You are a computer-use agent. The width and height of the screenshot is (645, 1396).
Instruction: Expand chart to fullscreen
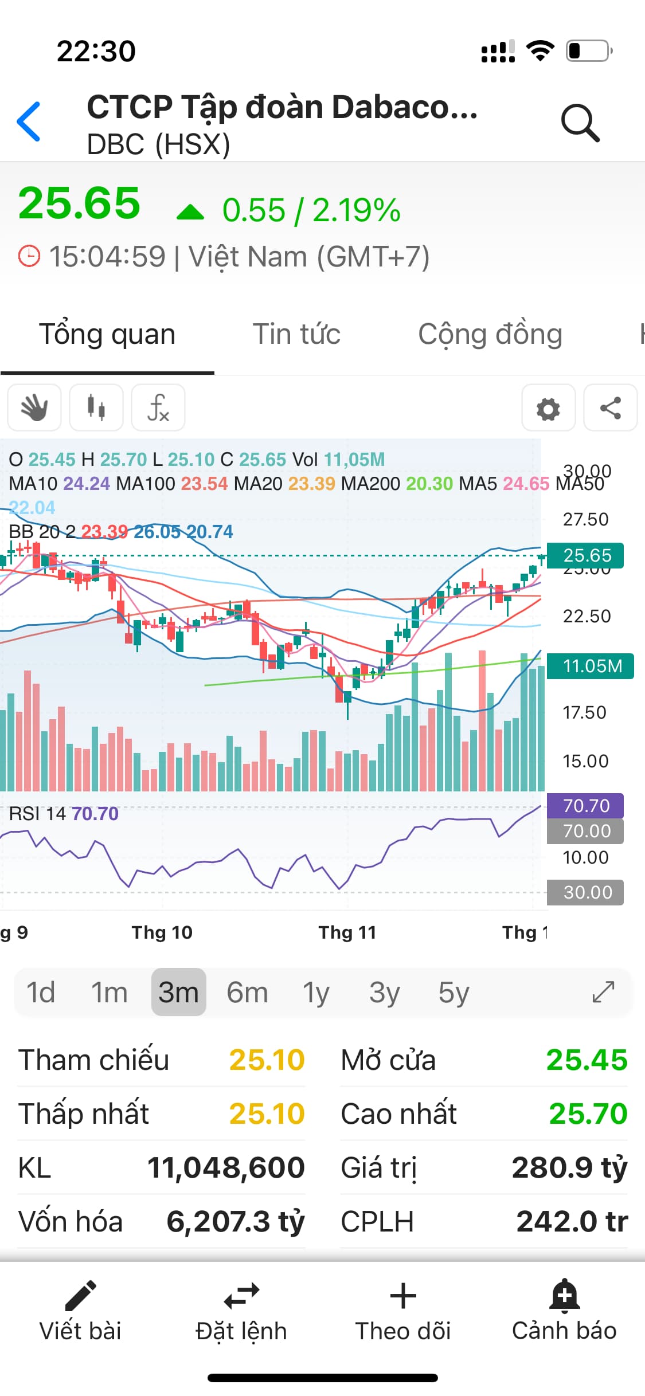coord(603,992)
